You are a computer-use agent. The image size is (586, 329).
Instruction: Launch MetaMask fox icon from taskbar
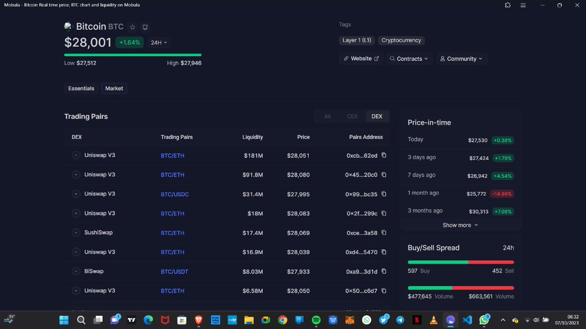click(350, 320)
